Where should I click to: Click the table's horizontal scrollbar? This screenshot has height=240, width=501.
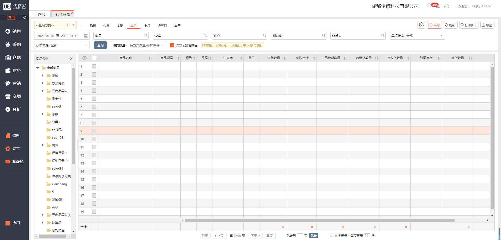point(319,220)
